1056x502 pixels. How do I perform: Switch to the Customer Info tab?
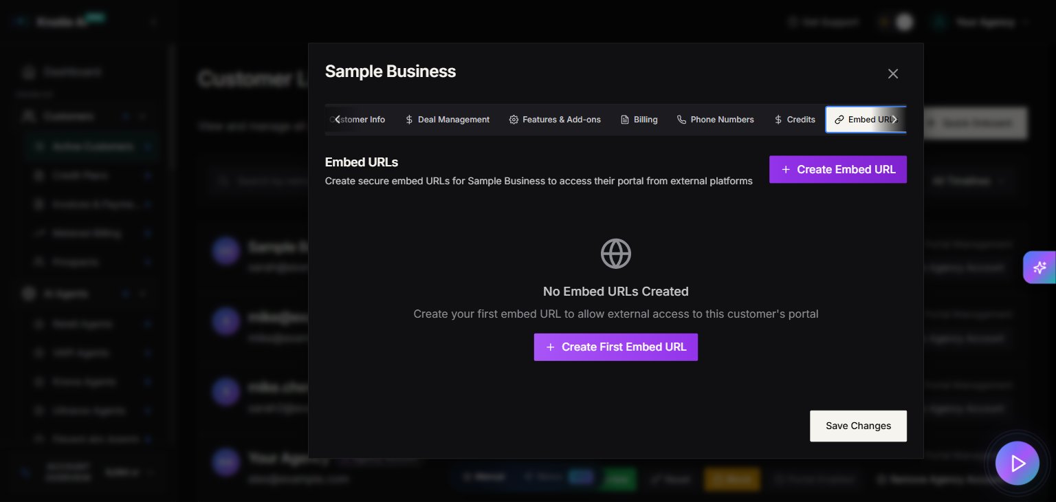[357, 120]
